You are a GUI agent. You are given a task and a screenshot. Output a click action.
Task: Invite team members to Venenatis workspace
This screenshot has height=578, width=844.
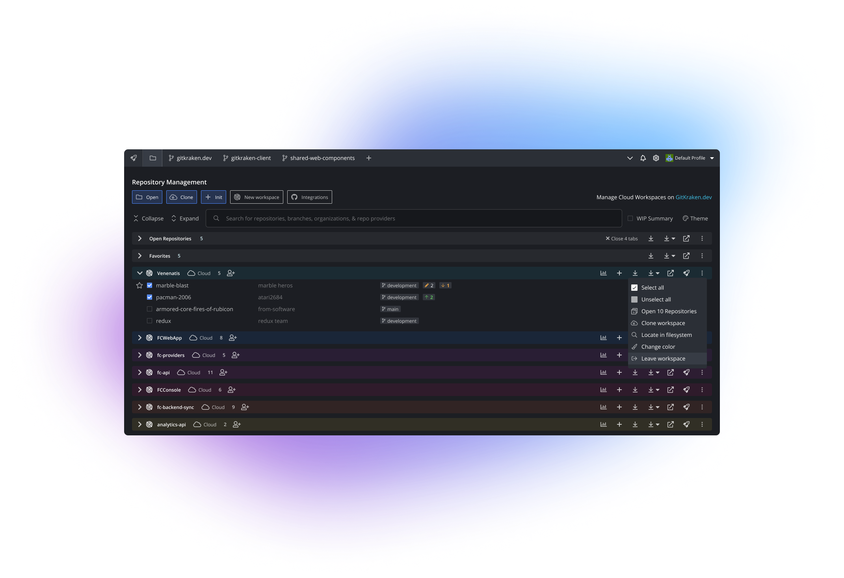(x=231, y=273)
